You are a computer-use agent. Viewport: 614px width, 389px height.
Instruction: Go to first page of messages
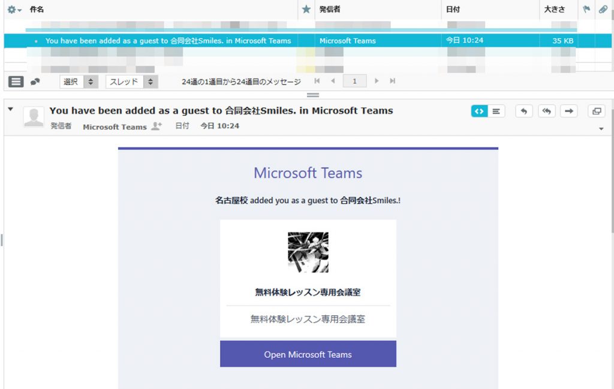(x=317, y=81)
